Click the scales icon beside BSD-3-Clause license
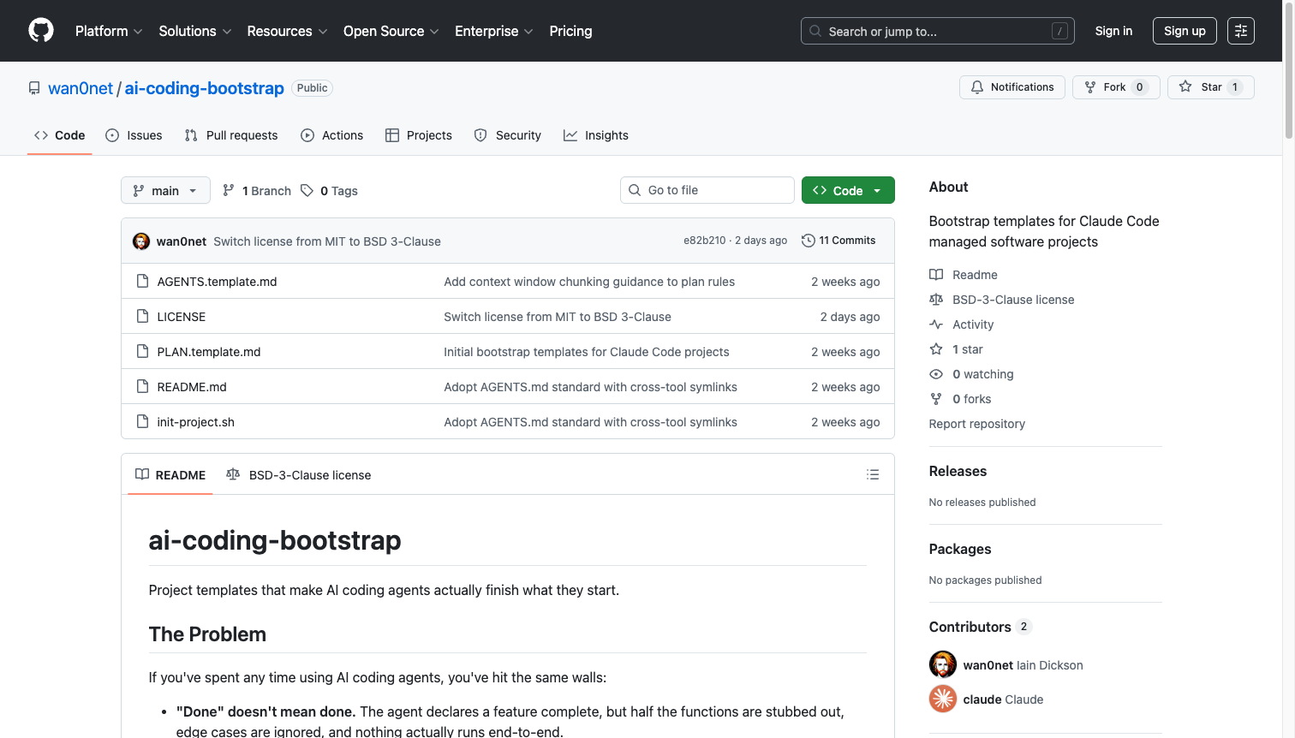This screenshot has width=1295, height=738. tap(935, 299)
